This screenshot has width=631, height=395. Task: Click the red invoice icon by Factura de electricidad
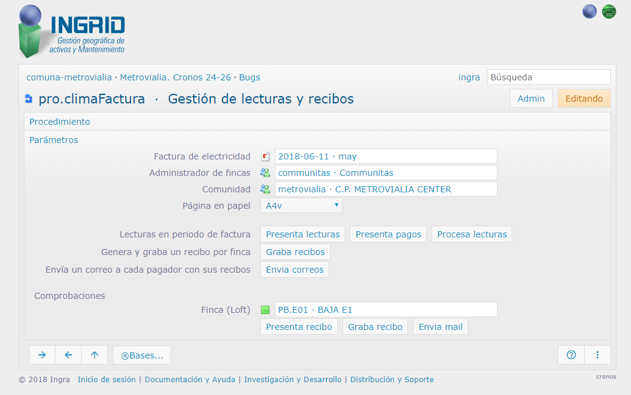pos(265,156)
